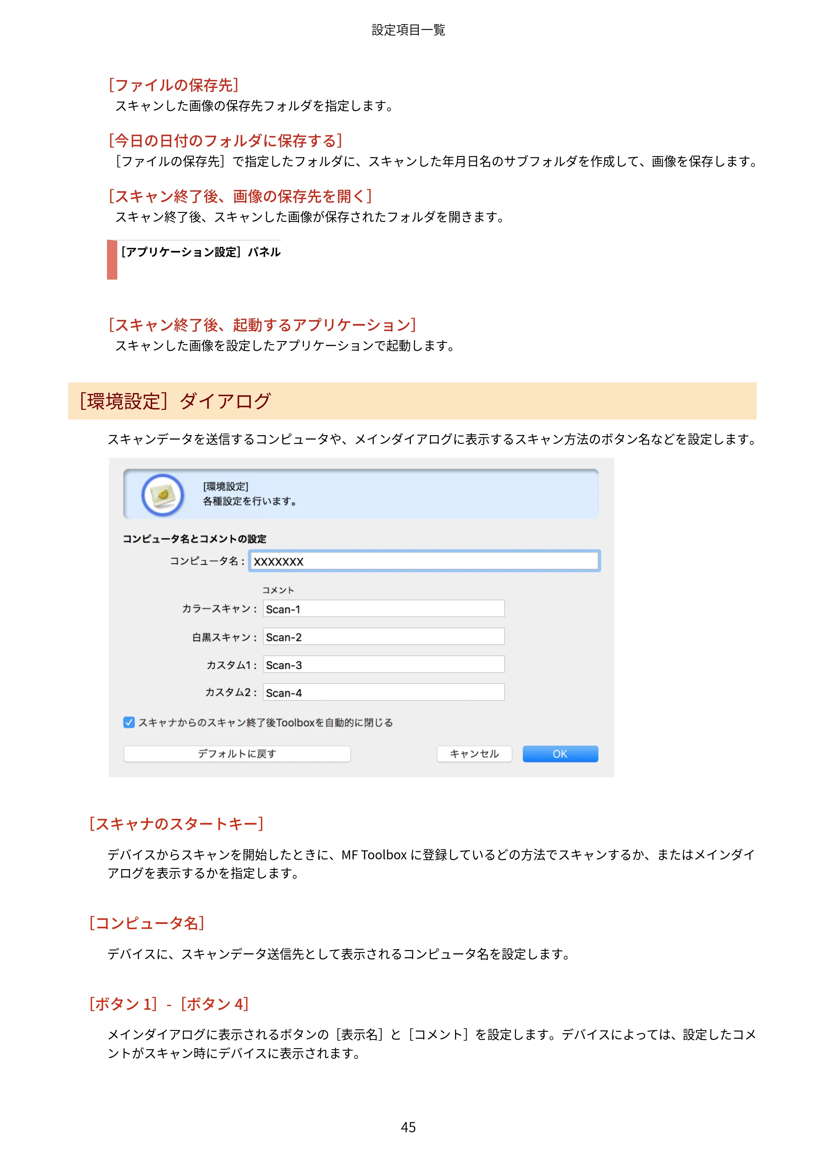Click the キャンセル button
Image resolution: width=817 pixels, height=1156 pixels.
tap(474, 754)
